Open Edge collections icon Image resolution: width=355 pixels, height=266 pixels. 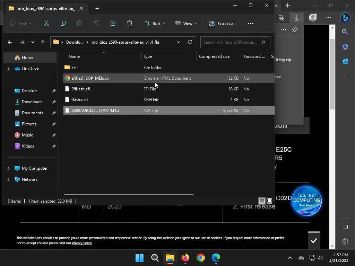coord(282,18)
